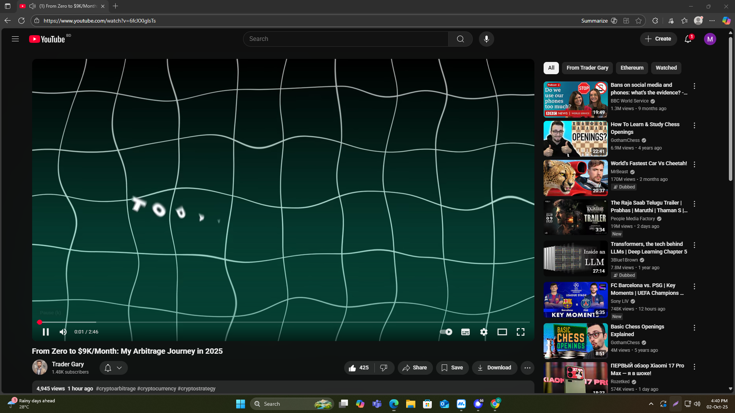Open options menu for MrBeast cheetah video
The height and width of the screenshot is (413, 735).
pos(694,164)
